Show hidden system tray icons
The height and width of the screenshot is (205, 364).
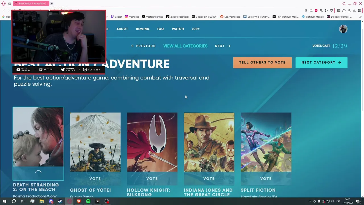pos(310,201)
